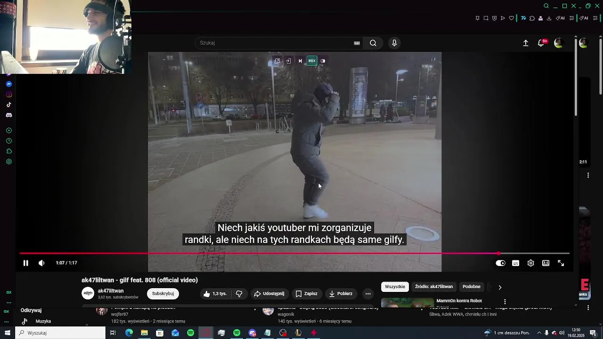
Task: Open YouTube notifications bell with 9+ badge
Action: click(542, 43)
